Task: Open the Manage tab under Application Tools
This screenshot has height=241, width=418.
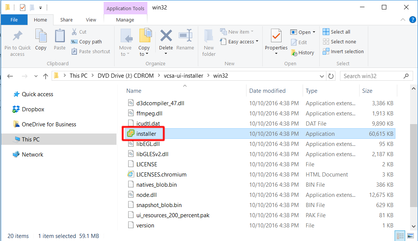Action: [125, 20]
